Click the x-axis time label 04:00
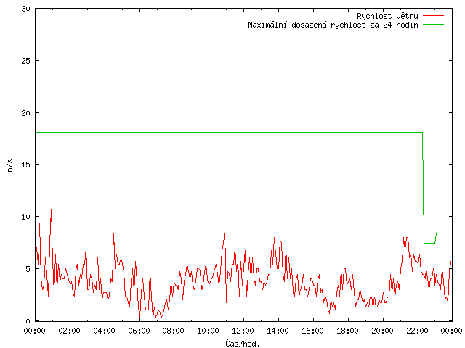 coord(104,331)
